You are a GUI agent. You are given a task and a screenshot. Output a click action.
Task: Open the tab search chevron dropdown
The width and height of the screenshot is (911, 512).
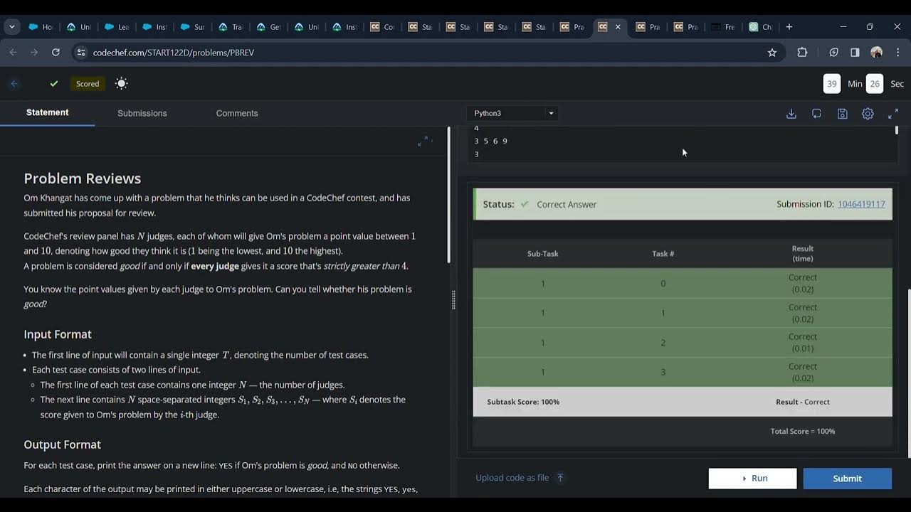click(x=12, y=27)
